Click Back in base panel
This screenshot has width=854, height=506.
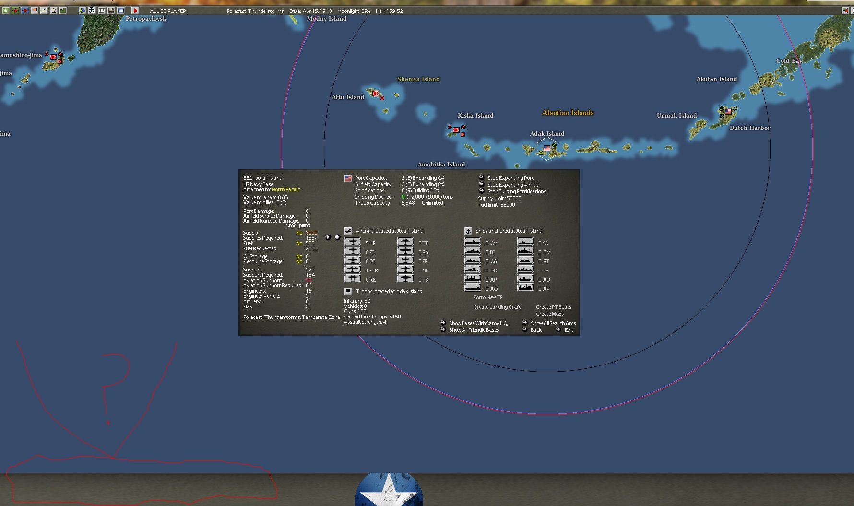pyautogui.click(x=532, y=330)
